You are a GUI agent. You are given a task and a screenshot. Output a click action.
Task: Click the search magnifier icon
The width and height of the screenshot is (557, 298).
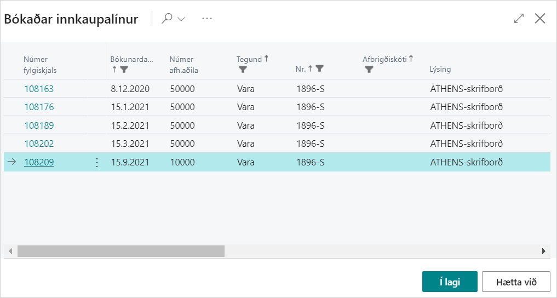click(x=168, y=18)
